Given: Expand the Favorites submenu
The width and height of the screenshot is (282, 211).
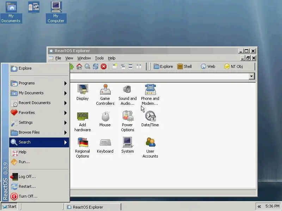Looking at the screenshot, I should tap(39, 113).
